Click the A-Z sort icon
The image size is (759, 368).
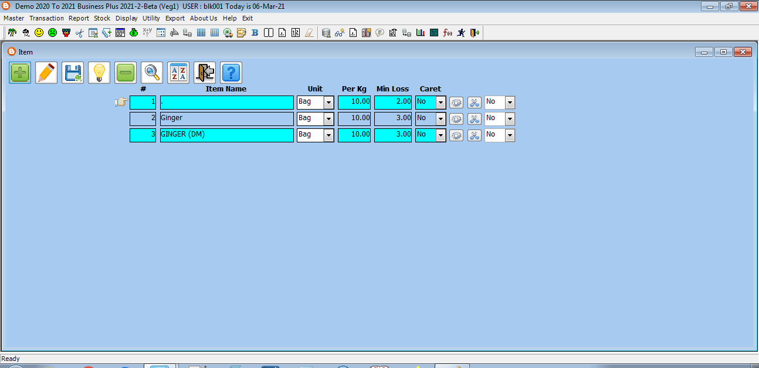click(178, 73)
